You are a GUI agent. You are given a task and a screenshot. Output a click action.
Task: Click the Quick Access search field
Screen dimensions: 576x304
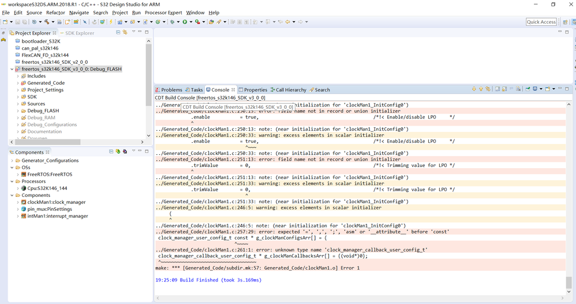tap(541, 22)
